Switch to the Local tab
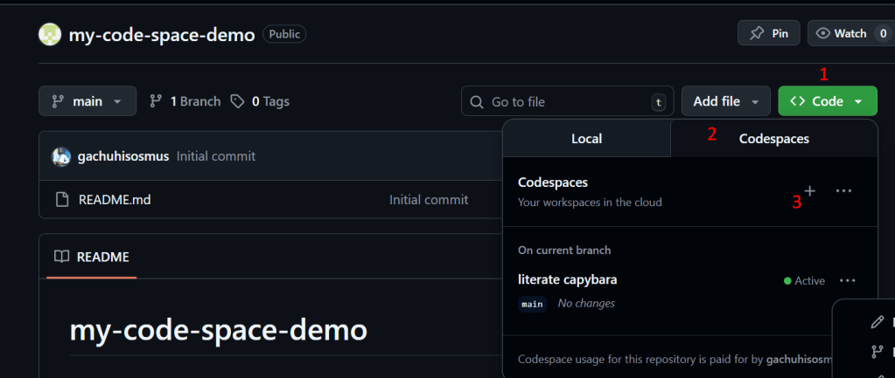 [586, 139]
